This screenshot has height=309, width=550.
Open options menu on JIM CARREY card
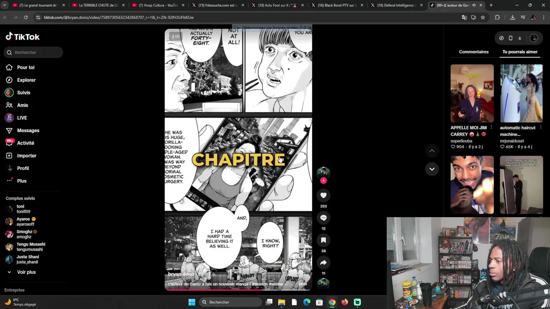[491, 127]
